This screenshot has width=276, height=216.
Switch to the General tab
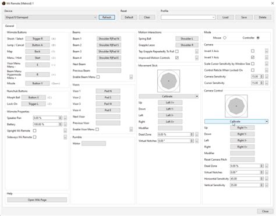click(9, 26)
